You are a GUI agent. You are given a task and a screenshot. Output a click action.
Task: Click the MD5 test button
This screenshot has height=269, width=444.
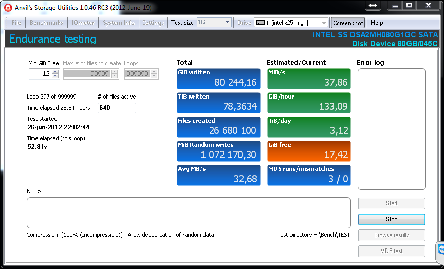[392, 251]
